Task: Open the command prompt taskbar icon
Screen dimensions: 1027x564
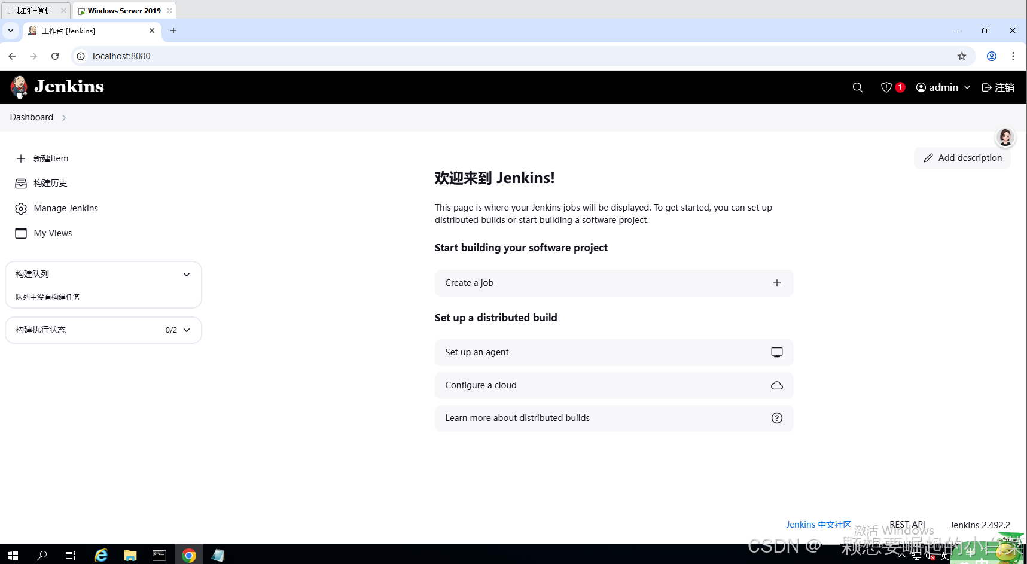Action: click(159, 555)
